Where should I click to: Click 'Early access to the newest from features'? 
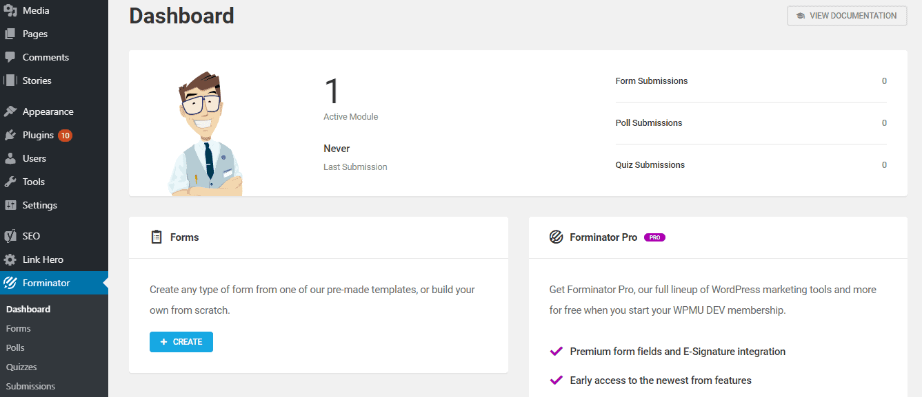[661, 380]
